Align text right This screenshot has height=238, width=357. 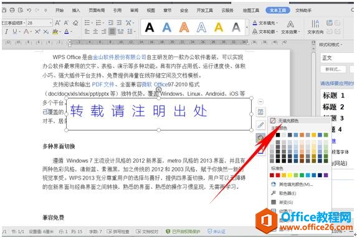[x=103, y=31]
